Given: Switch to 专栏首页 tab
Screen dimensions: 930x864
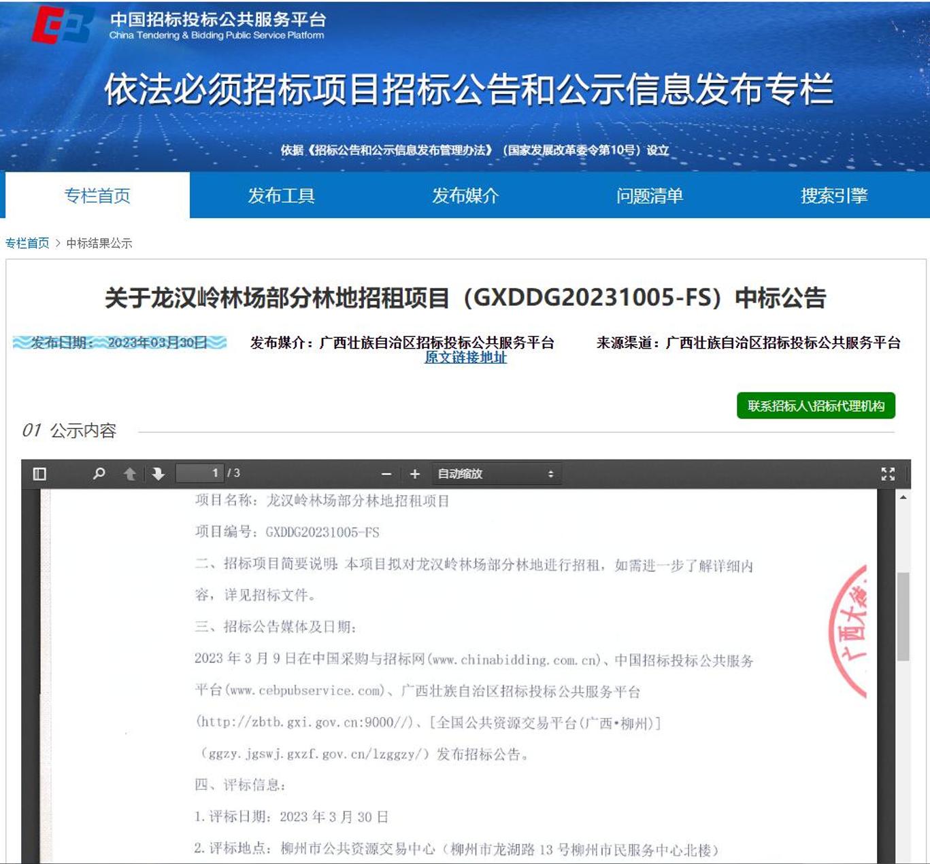Looking at the screenshot, I should 97,196.
